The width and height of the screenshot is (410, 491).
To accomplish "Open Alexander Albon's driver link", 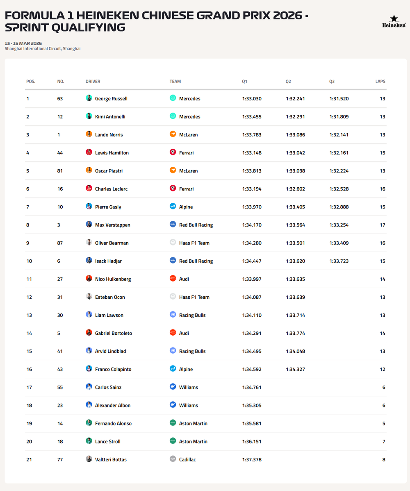I will click(x=113, y=405).
